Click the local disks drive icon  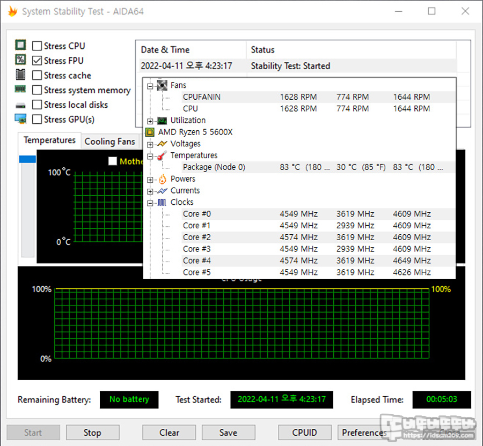(x=20, y=106)
